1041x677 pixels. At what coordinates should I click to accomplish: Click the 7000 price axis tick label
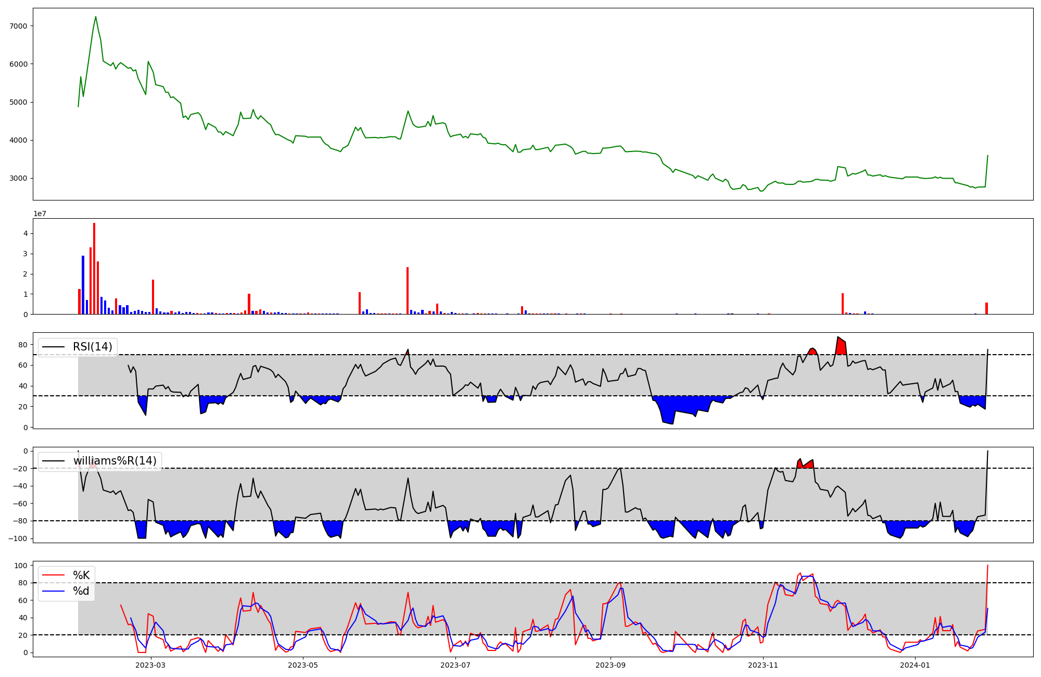(19, 26)
